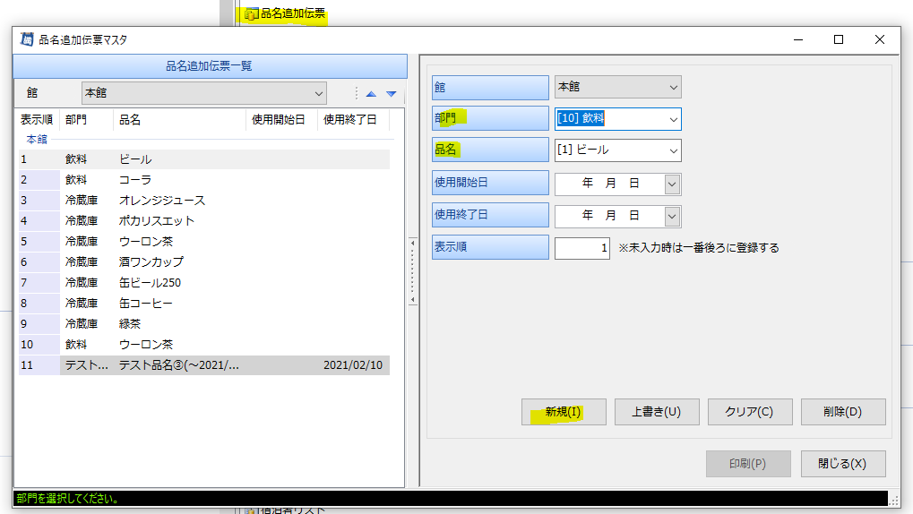Viewport: 913px width, 514px height.
Task: Click the 表示順 number input field
Action: click(x=581, y=248)
